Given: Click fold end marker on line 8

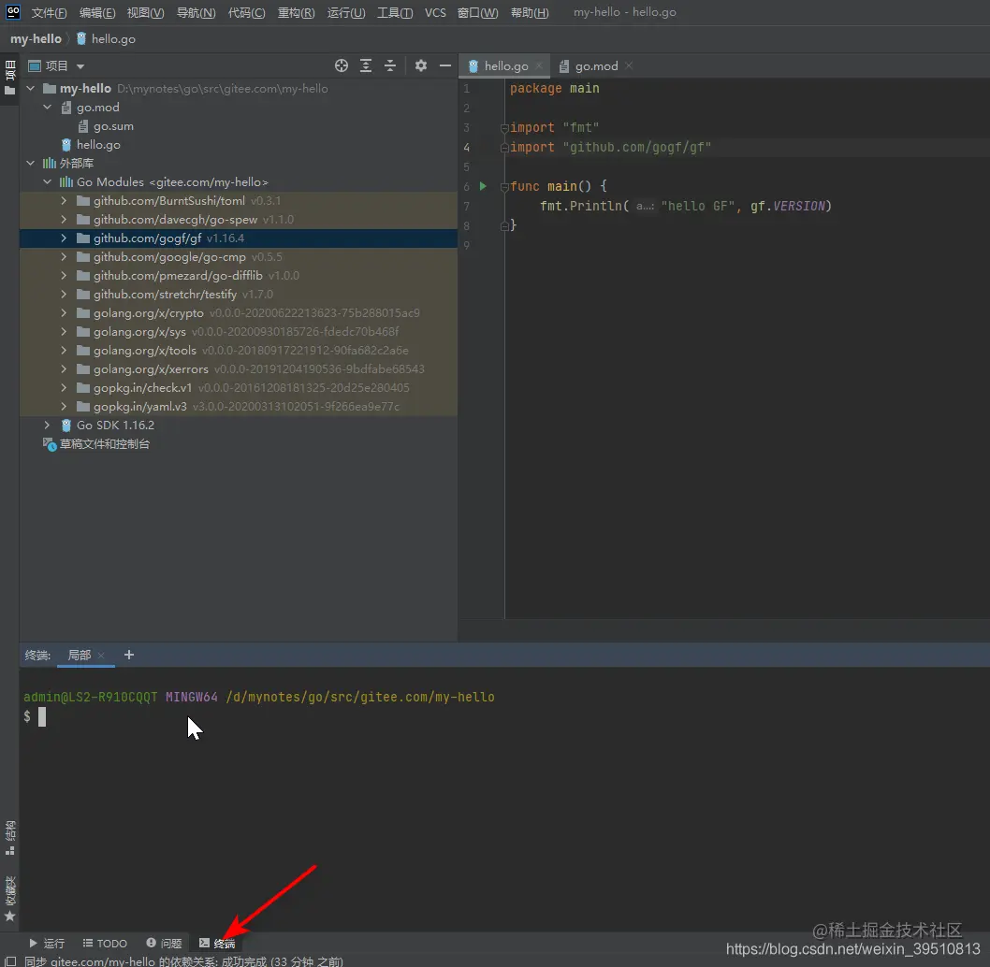Looking at the screenshot, I should [x=503, y=226].
